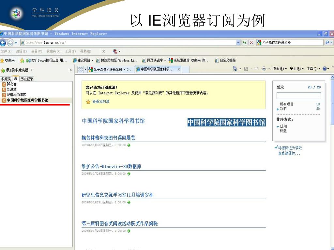Close the 中国科学院国家科学 browser tab

[x=179, y=69]
